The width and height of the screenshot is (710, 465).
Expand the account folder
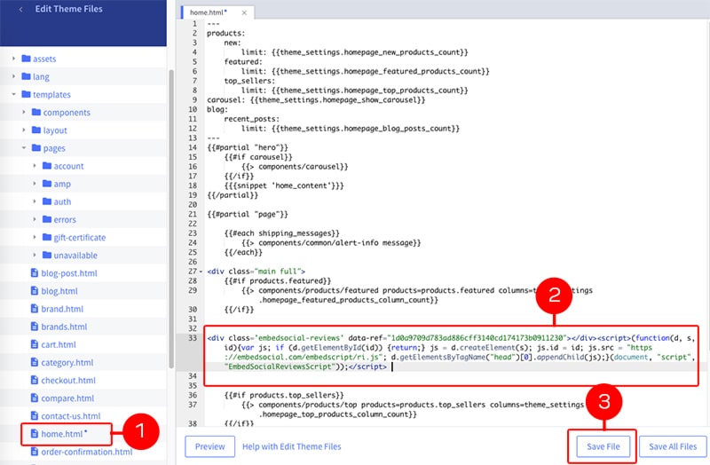click(35, 166)
